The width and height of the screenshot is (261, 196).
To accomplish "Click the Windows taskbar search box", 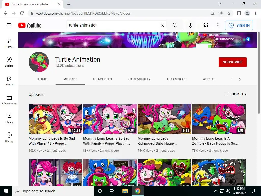I will 53,191.
